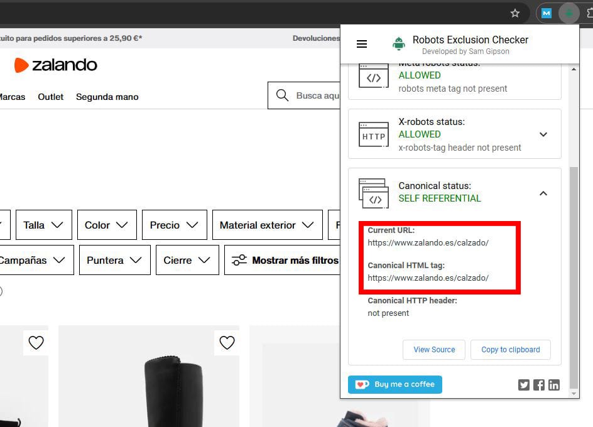Select the Current URL zalando.es/calzado/ text
The width and height of the screenshot is (593, 427).
point(428,243)
